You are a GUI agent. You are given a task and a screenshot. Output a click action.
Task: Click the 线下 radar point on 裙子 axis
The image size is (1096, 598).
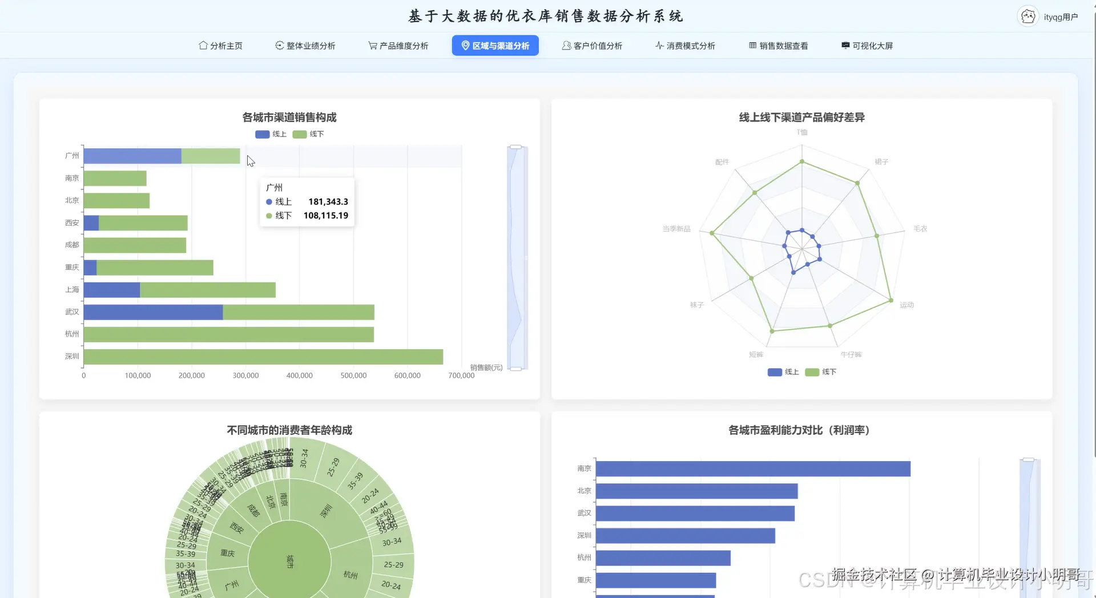(857, 183)
